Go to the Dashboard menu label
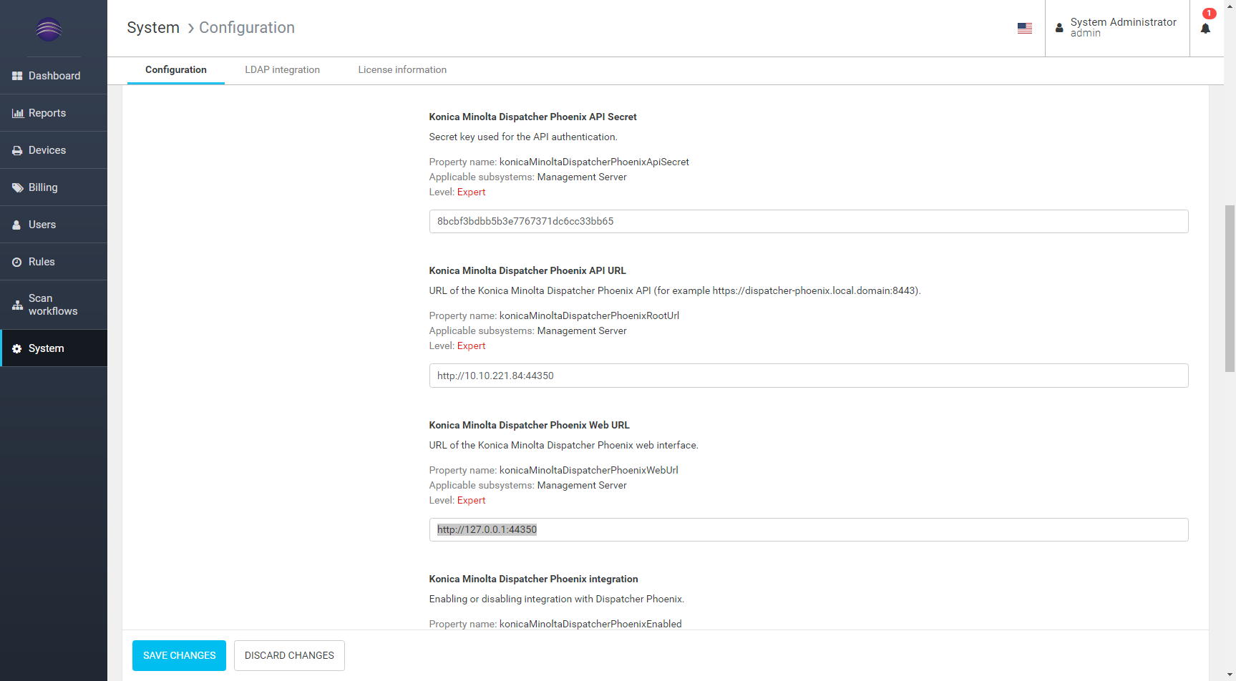The image size is (1236, 681). (54, 76)
